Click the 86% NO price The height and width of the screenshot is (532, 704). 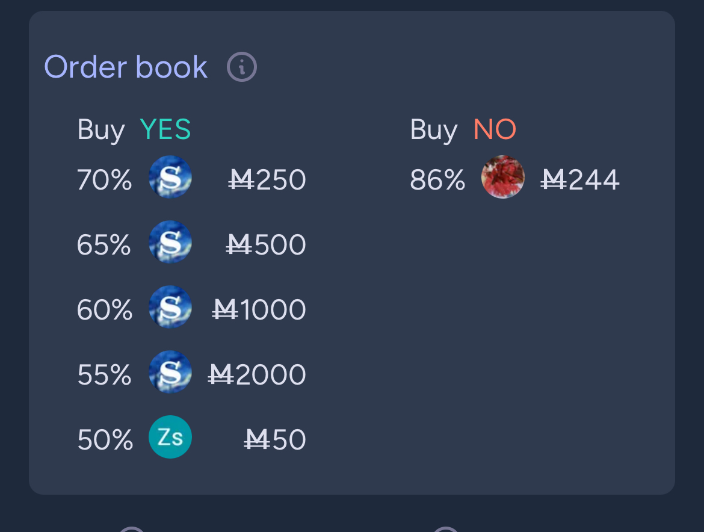(437, 180)
